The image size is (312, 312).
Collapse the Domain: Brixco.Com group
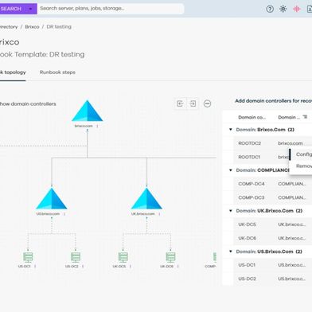pos(231,130)
